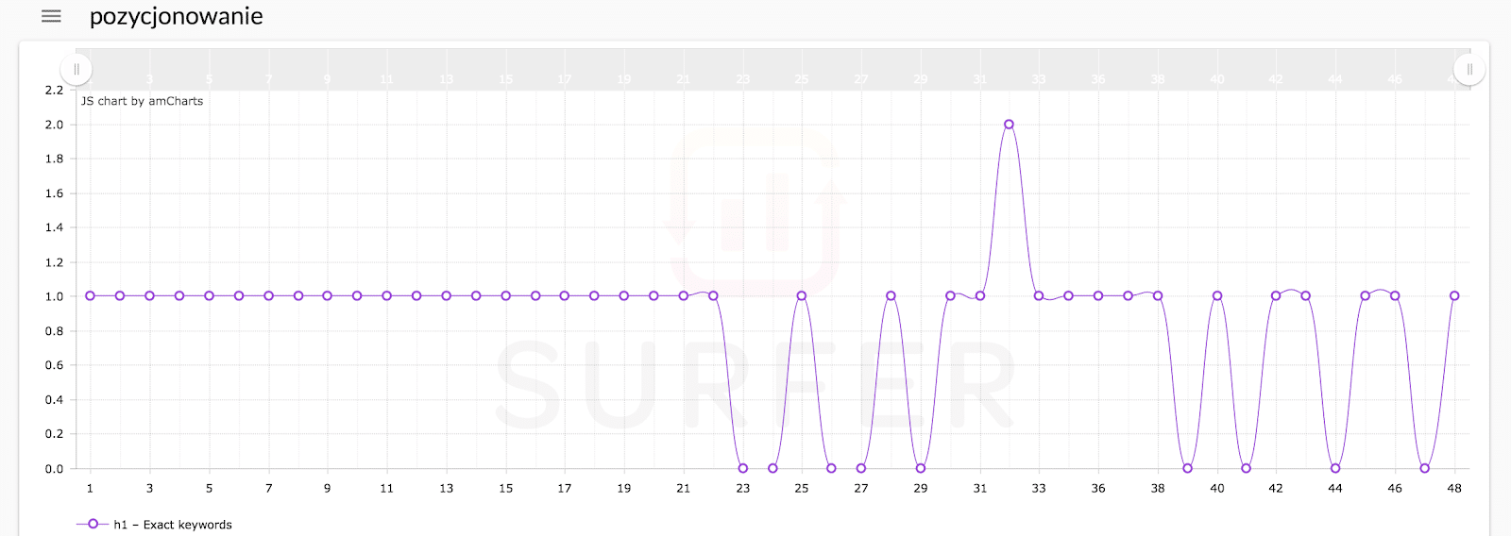
Task: Click the legend marker circle for h1 series
Action: (x=93, y=524)
